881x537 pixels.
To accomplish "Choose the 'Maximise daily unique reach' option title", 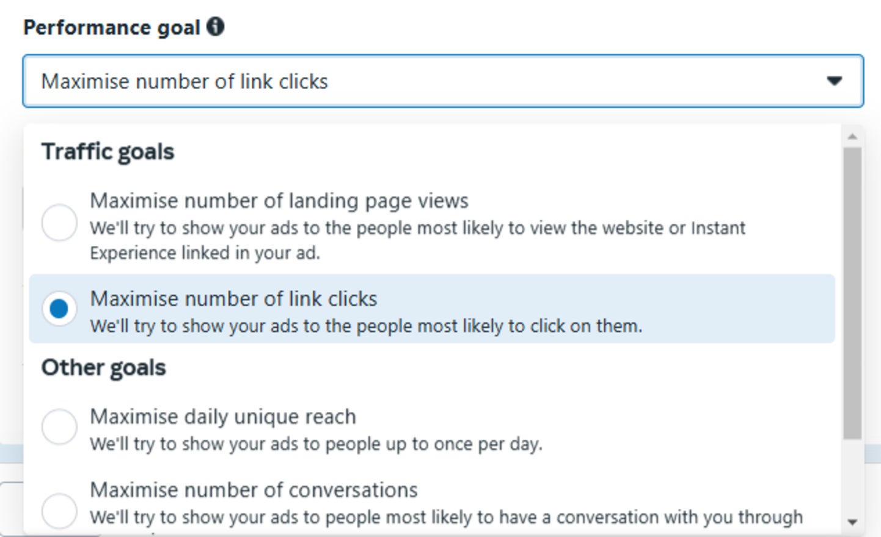I will click(x=223, y=417).
